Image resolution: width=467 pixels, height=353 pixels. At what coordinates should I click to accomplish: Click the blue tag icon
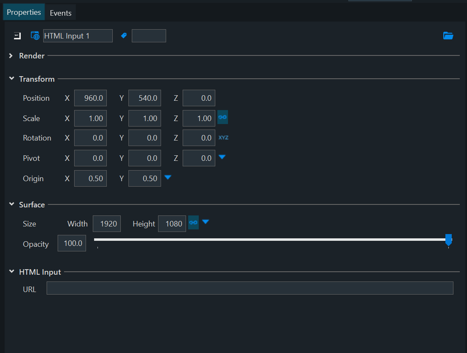[124, 36]
